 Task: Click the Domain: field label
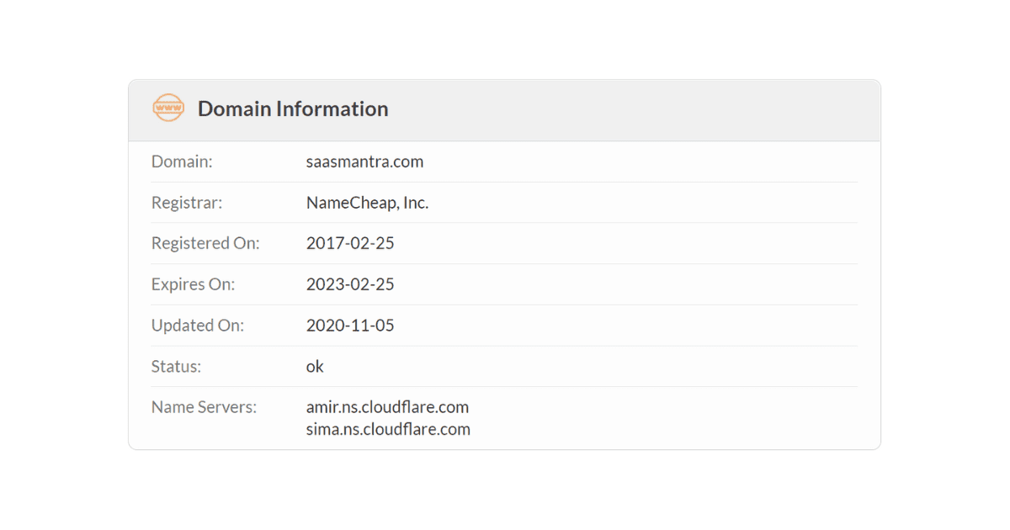pyautogui.click(x=182, y=162)
